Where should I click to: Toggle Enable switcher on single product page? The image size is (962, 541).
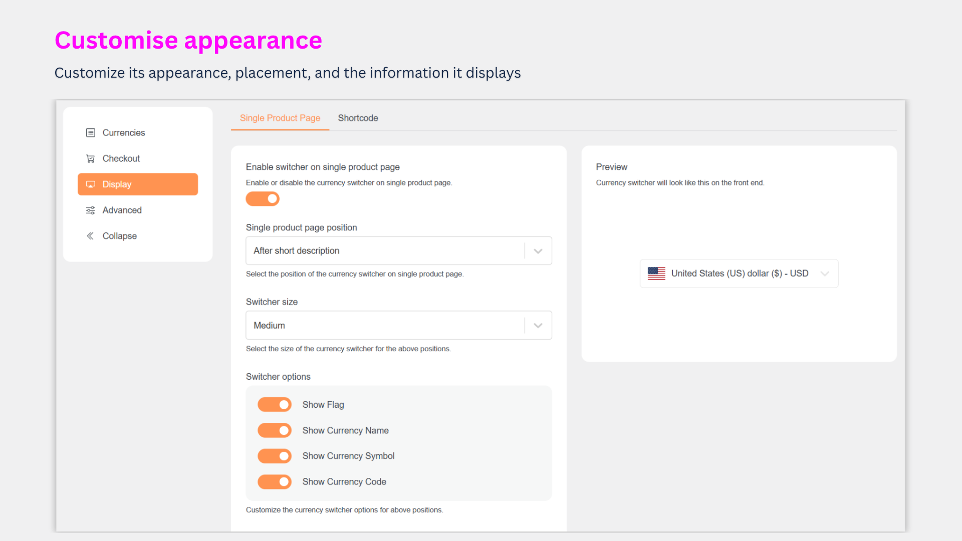click(x=263, y=199)
